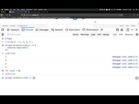Toggle CSS filter

coord(115,34)
